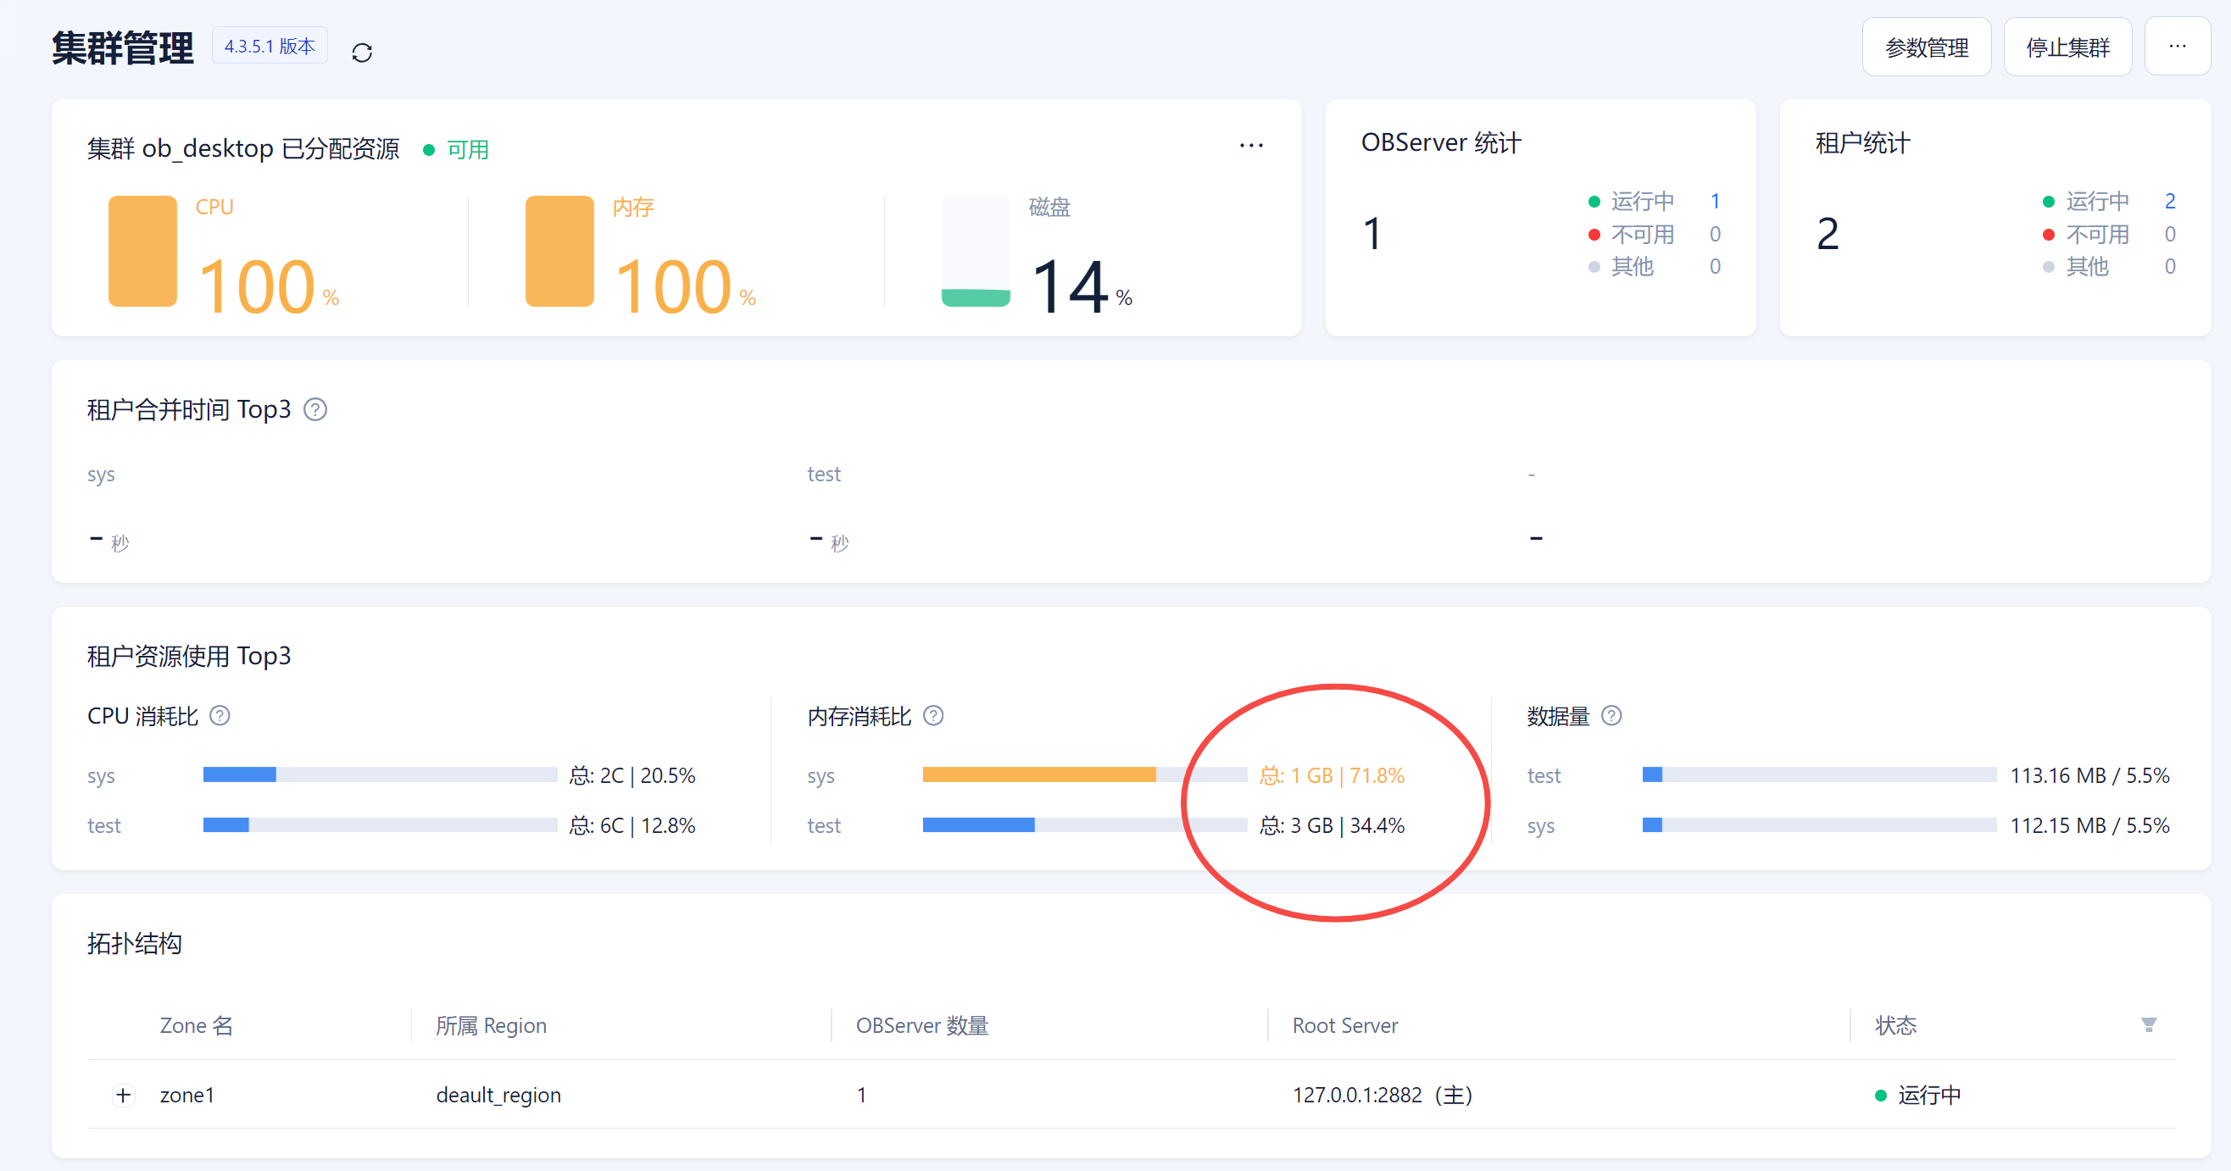
Task: Click the OBServer 统计 total number 1
Action: [x=1371, y=234]
